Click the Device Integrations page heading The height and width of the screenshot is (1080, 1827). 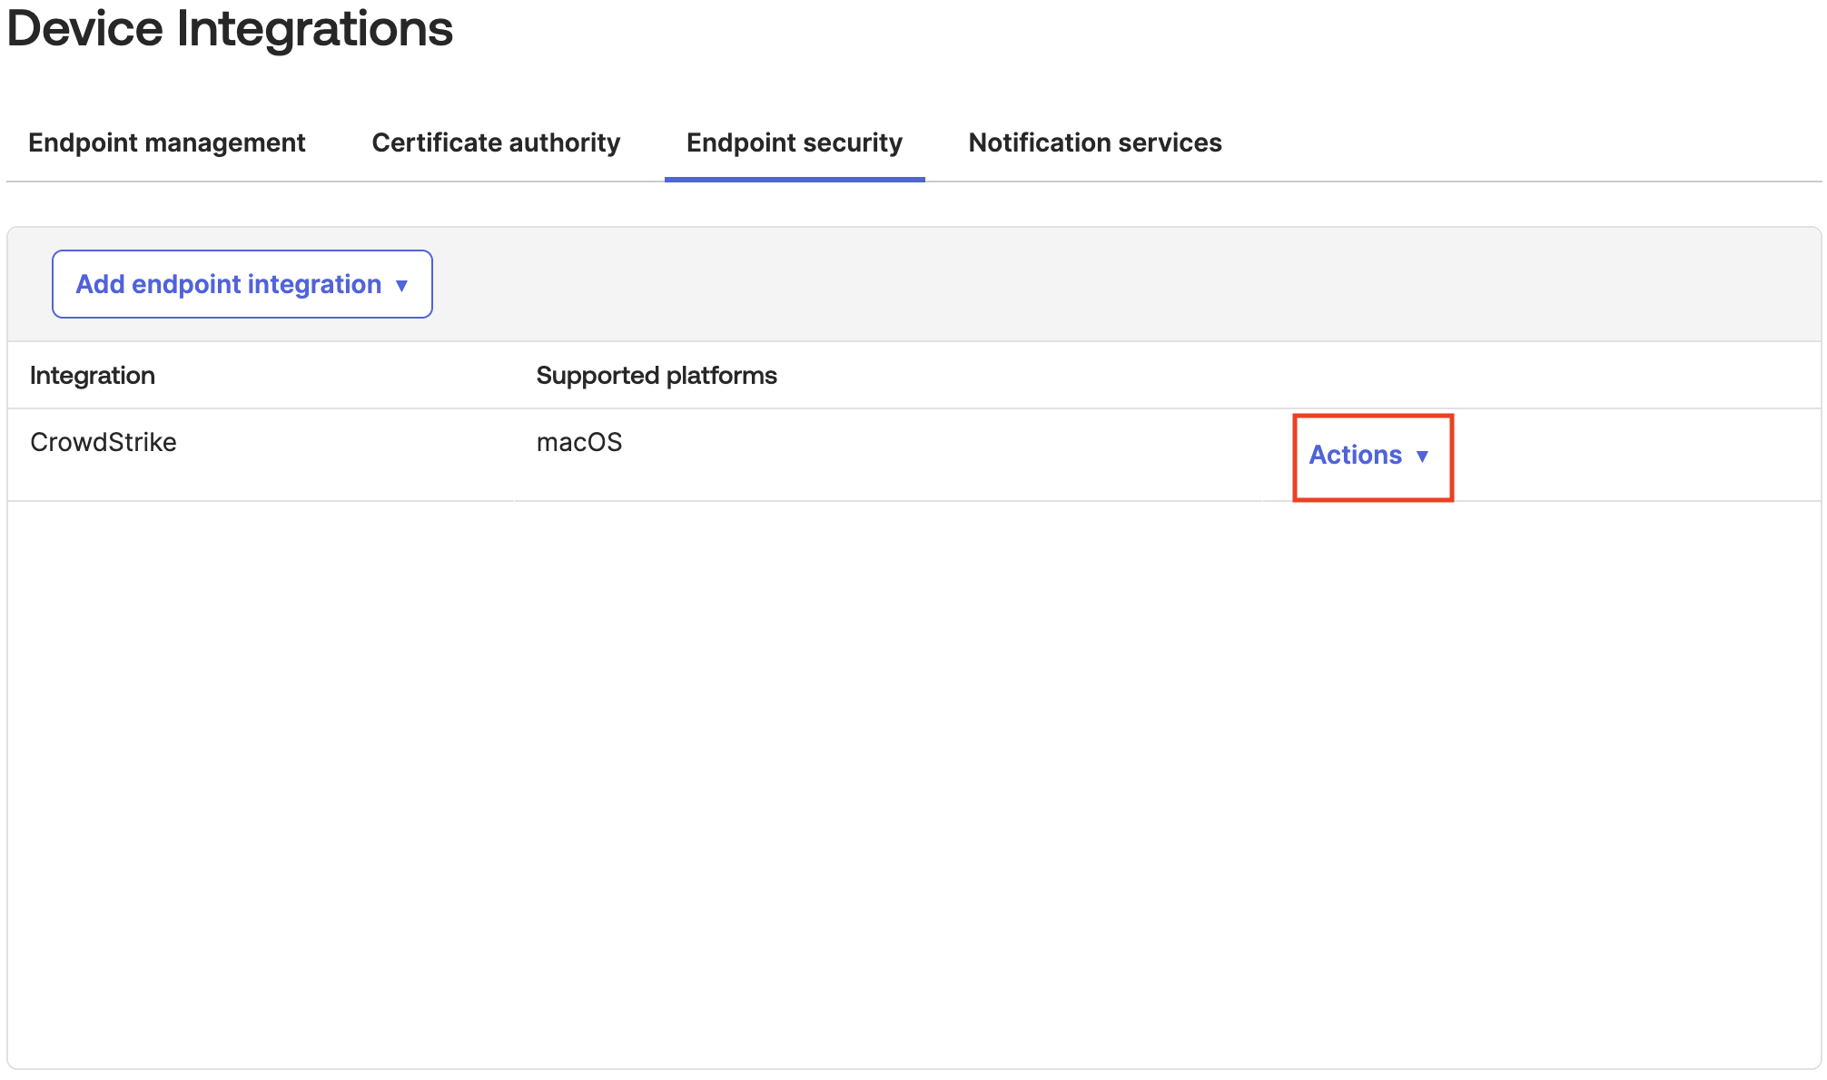(x=230, y=28)
